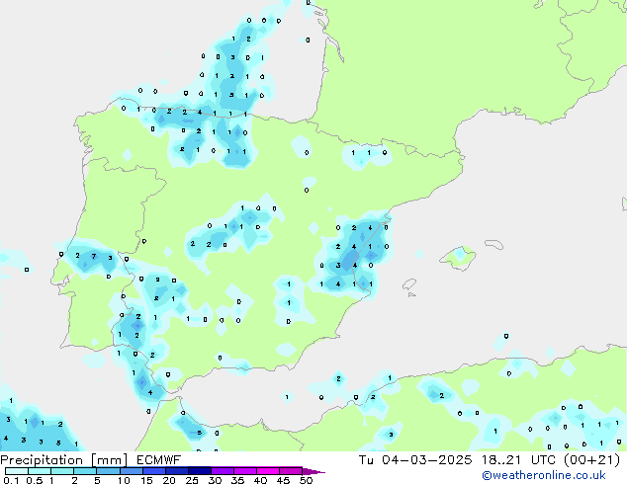Click the 'Tu' weekday abbreviation
The image size is (627, 484).
coord(366,460)
